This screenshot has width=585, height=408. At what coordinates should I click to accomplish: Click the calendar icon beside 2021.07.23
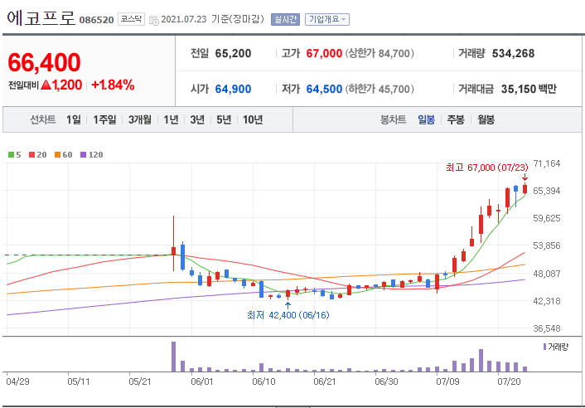pos(154,20)
